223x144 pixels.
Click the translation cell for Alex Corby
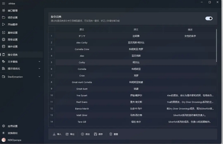136,43
